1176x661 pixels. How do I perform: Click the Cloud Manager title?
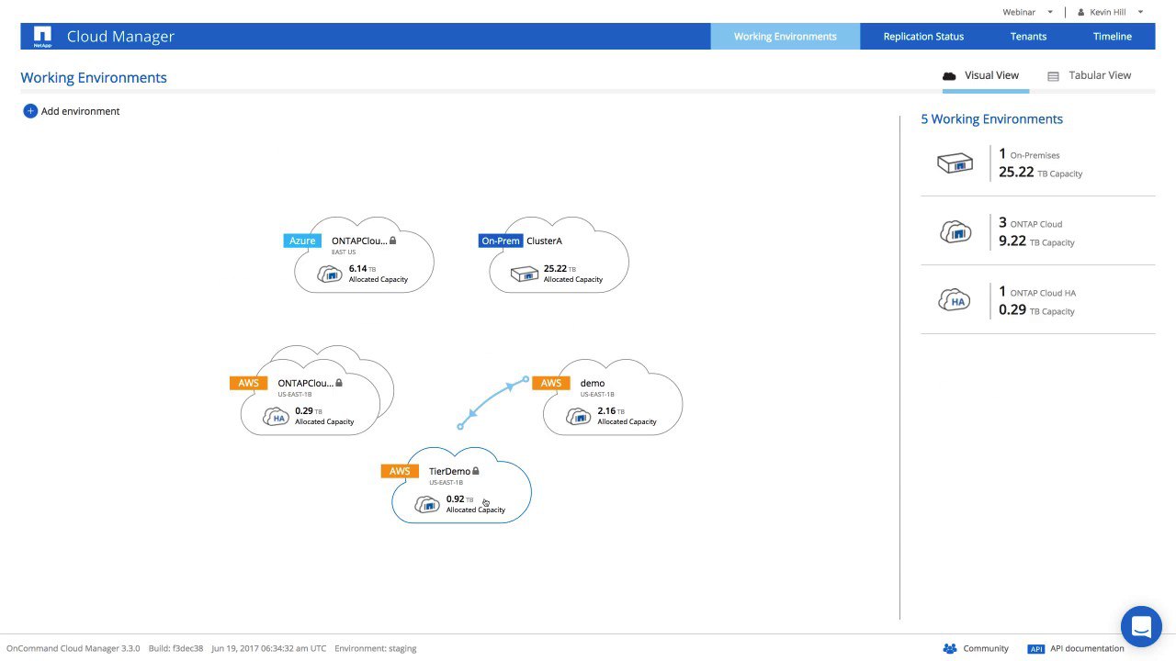pos(120,37)
